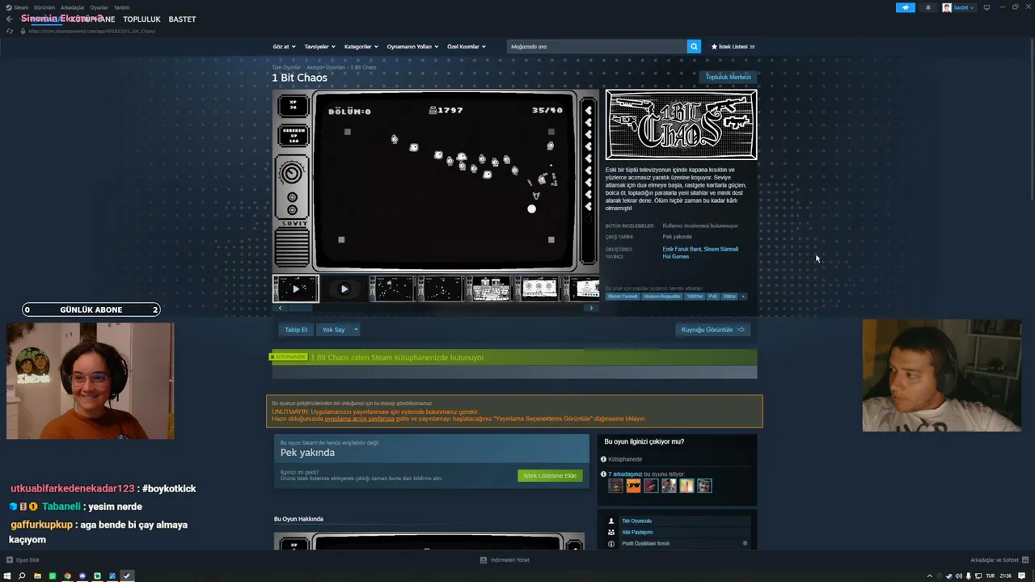Open the Tüm Oyunlar breadcrumb link

coord(286,67)
